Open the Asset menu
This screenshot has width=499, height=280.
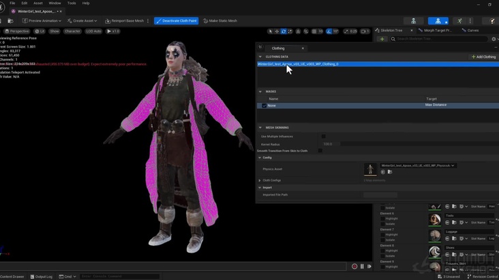38,3
